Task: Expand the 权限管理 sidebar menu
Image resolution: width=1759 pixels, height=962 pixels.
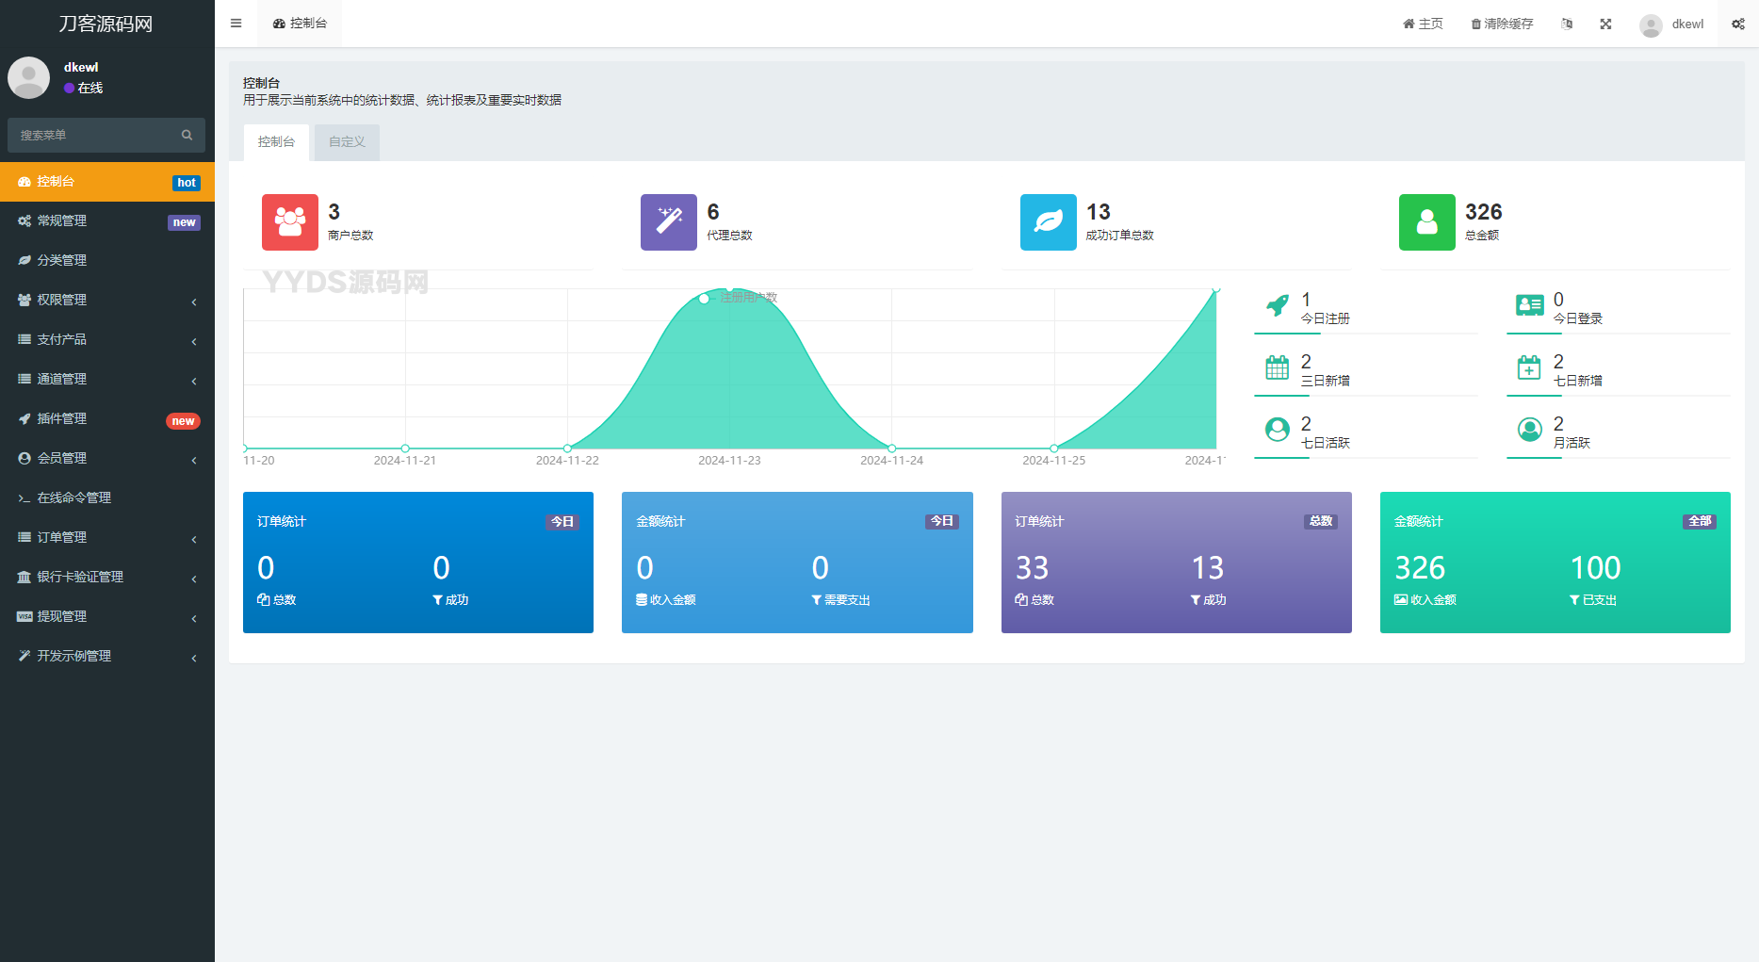Action: pos(106,300)
